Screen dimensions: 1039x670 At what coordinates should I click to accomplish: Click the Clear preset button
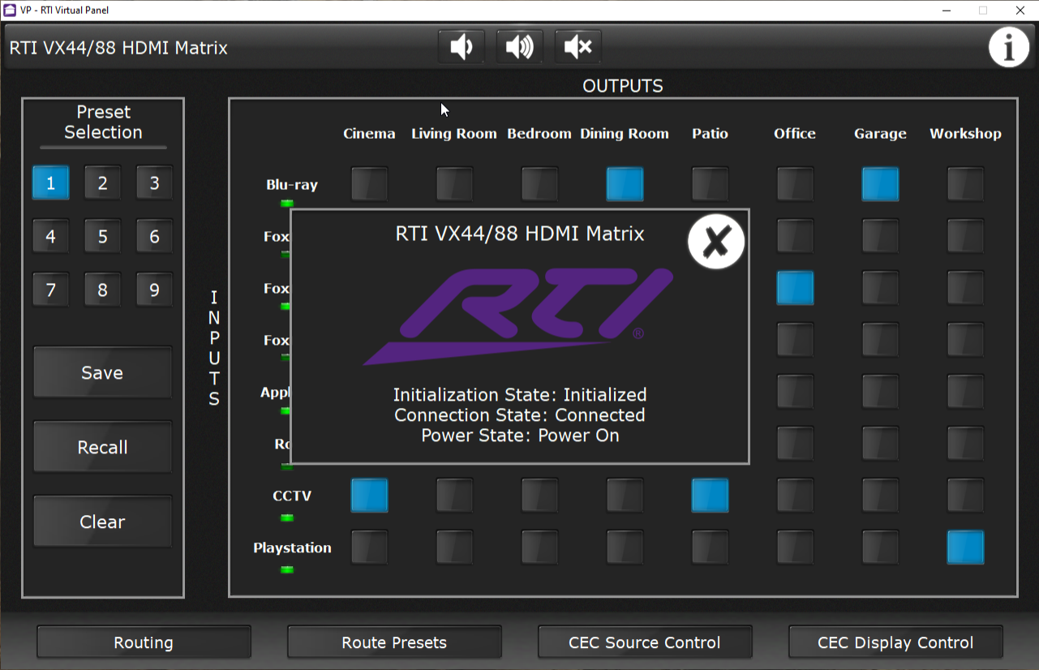[102, 522]
